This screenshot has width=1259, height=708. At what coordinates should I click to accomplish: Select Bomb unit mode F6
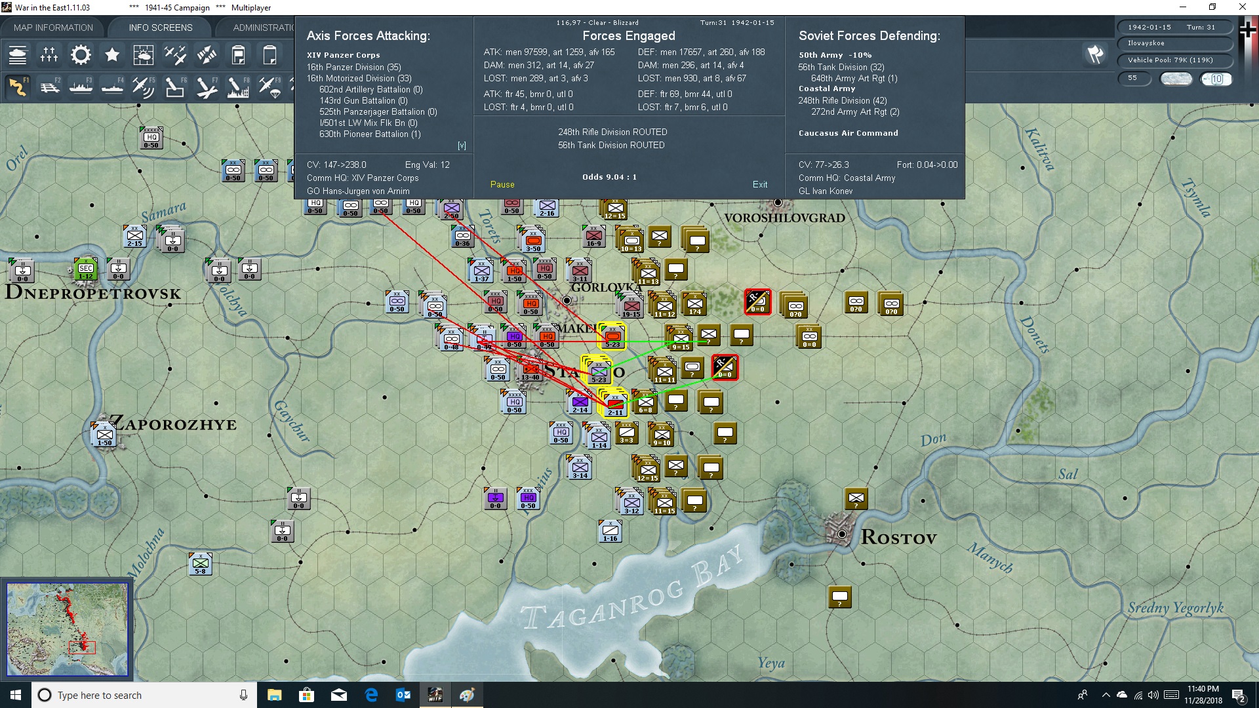click(175, 87)
